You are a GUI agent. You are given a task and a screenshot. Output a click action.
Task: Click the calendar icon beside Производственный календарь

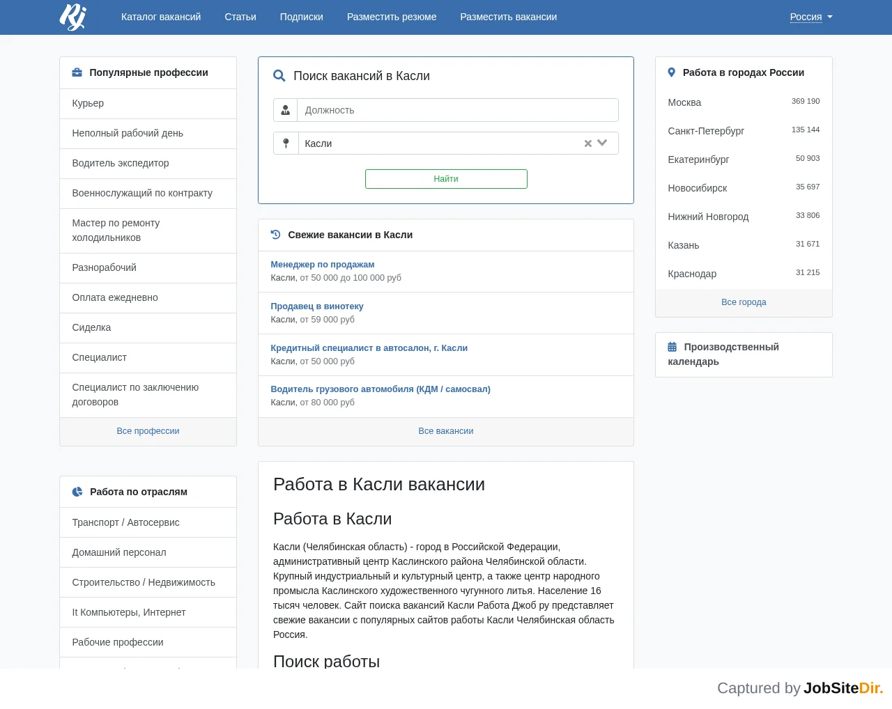672,347
